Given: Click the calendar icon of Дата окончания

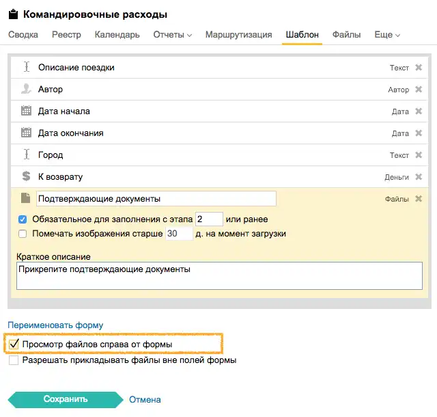Looking at the screenshot, I should pos(26,133).
